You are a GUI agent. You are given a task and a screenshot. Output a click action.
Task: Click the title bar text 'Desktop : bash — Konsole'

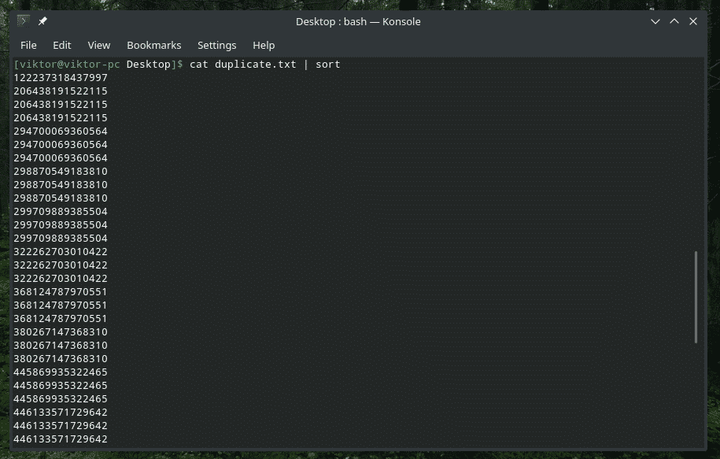pos(358,21)
